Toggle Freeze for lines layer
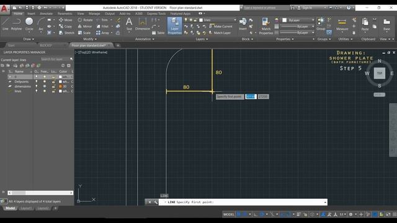This screenshot has width=397, height=223. click(45, 91)
